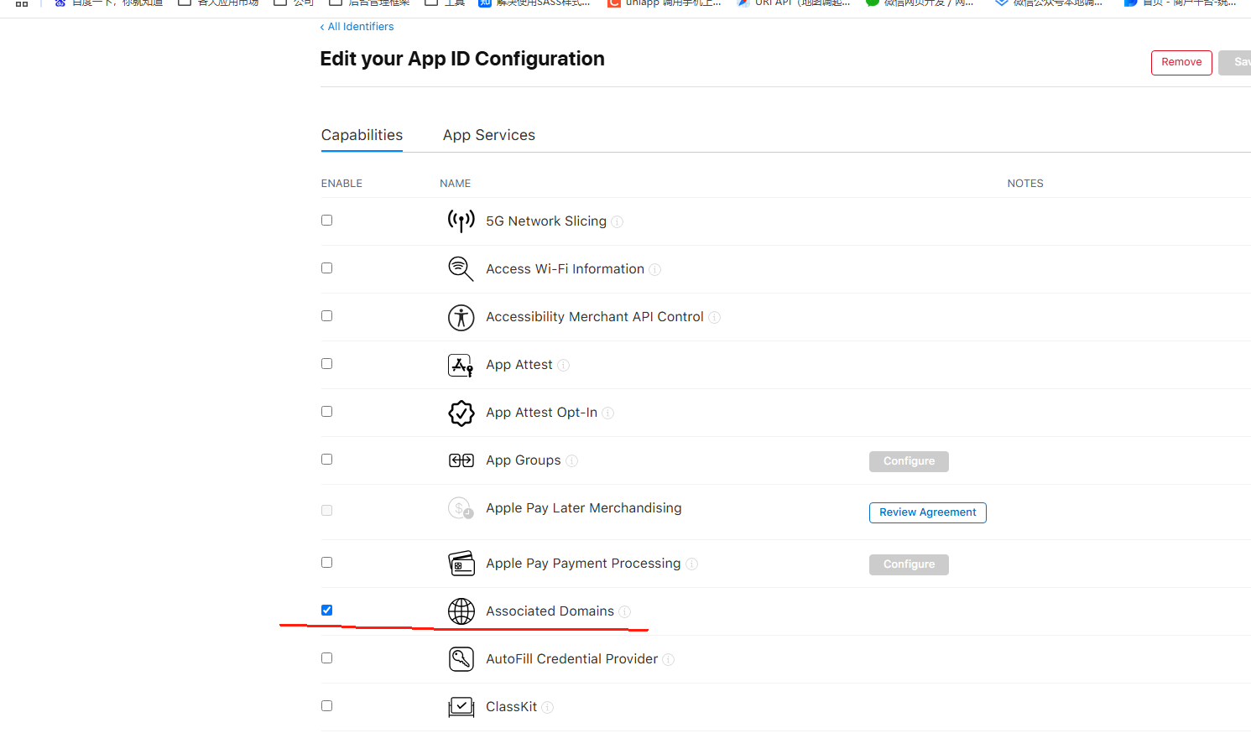This screenshot has height=733, width=1251.
Task: Click the "Apple Pay Later Merchandising" label
Action: 584,508
